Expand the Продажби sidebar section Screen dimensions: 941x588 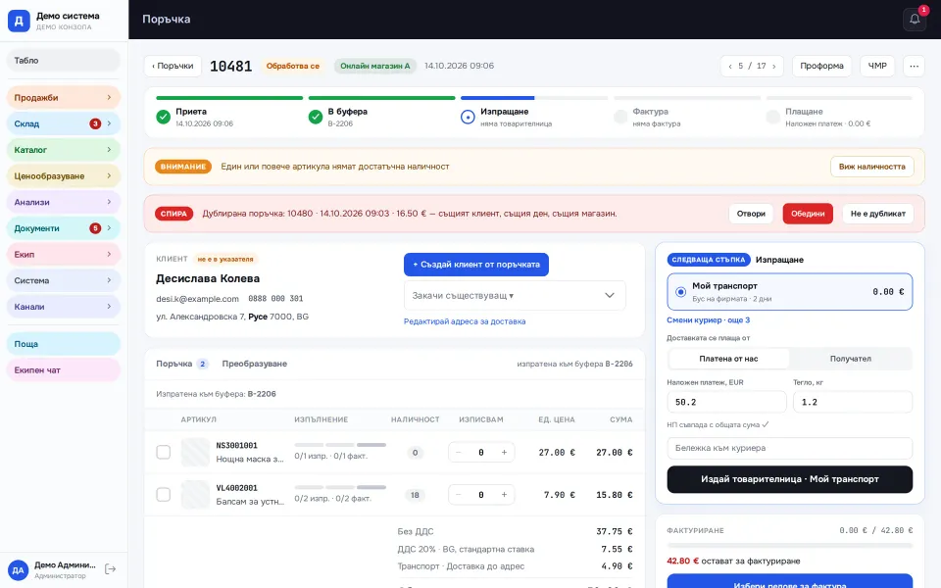tap(63, 98)
